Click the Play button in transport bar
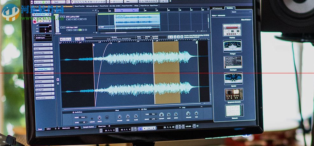Viewport: 314px width, 146px height. pyautogui.click(x=149, y=128)
